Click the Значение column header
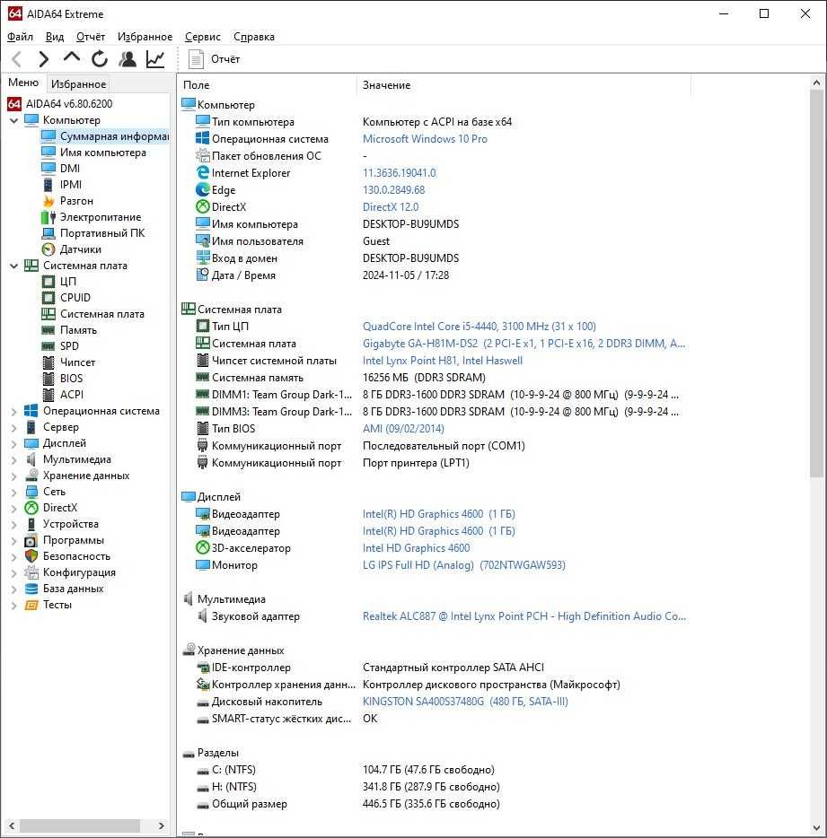Screen dimensions: 827x838 pyautogui.click(x=523, y=85)
